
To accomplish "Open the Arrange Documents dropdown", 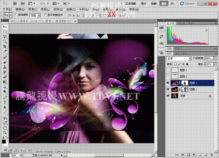I will tap(56, 3).
